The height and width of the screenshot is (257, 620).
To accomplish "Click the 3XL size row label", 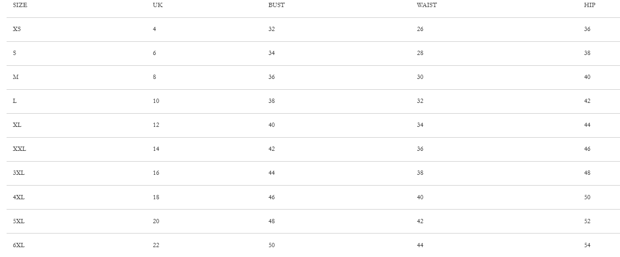I will click(18, 173).
